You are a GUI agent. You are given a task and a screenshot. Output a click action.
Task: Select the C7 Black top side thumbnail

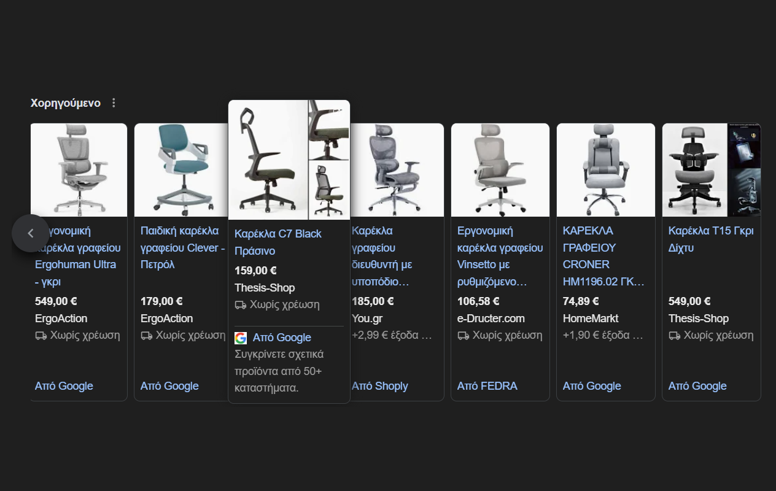click(329, 130)
